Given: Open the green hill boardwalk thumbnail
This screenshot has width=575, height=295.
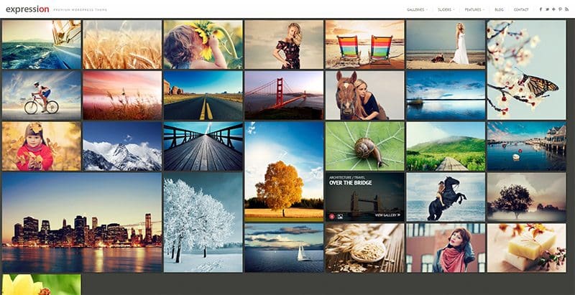Looking at the screenshot, I should (446, 146).
